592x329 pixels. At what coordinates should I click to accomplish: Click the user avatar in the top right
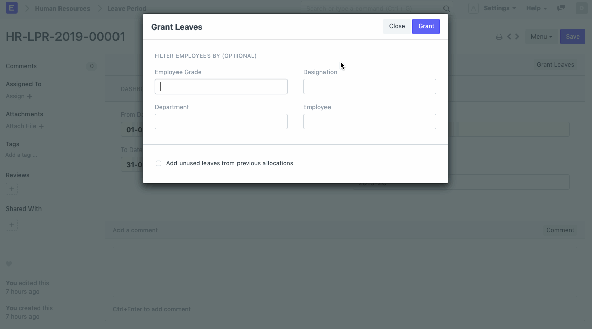pyautogui.click(x=581, y=8)
